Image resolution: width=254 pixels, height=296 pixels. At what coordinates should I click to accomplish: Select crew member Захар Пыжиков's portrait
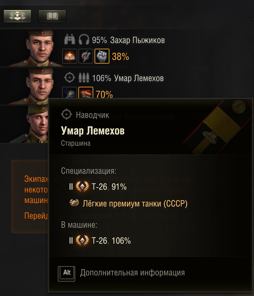40,48
